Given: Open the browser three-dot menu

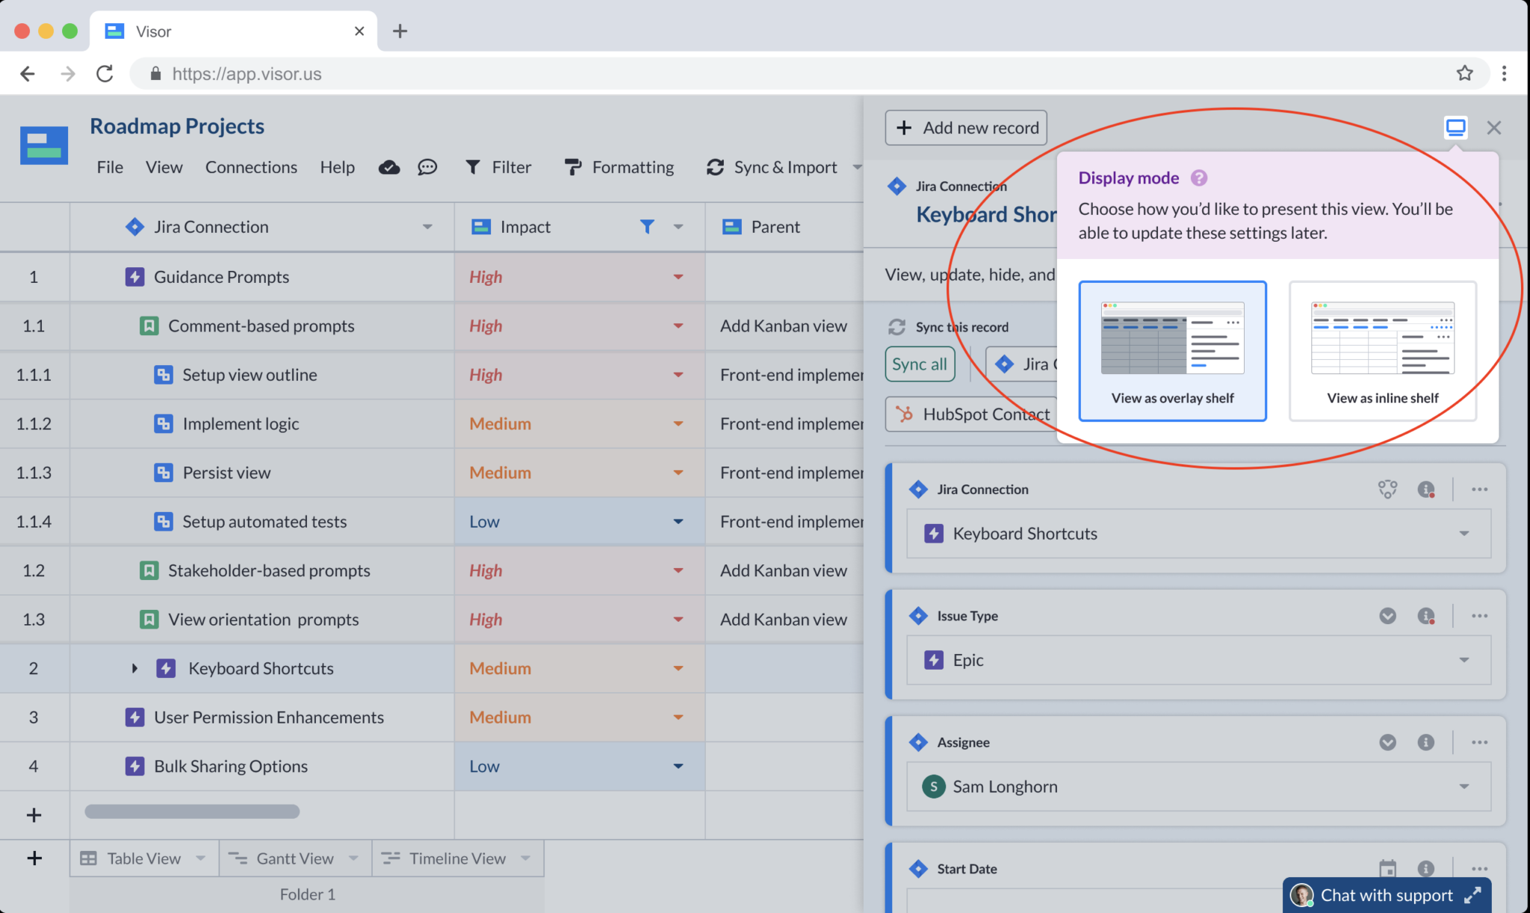Looking at the screenshot, I should pos(1504,73).
